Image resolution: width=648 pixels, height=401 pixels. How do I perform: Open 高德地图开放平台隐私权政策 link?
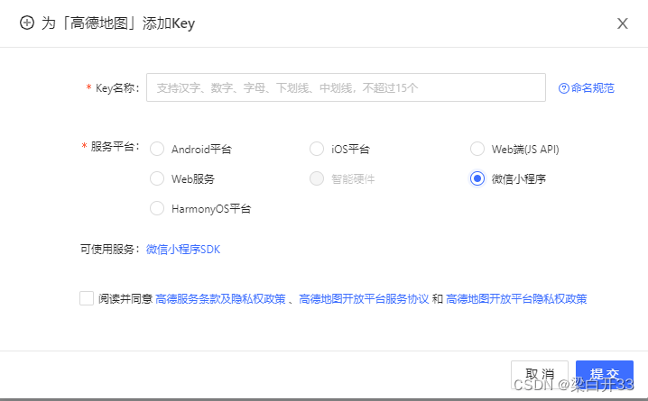pyautogui.click(x=516, y=298)
